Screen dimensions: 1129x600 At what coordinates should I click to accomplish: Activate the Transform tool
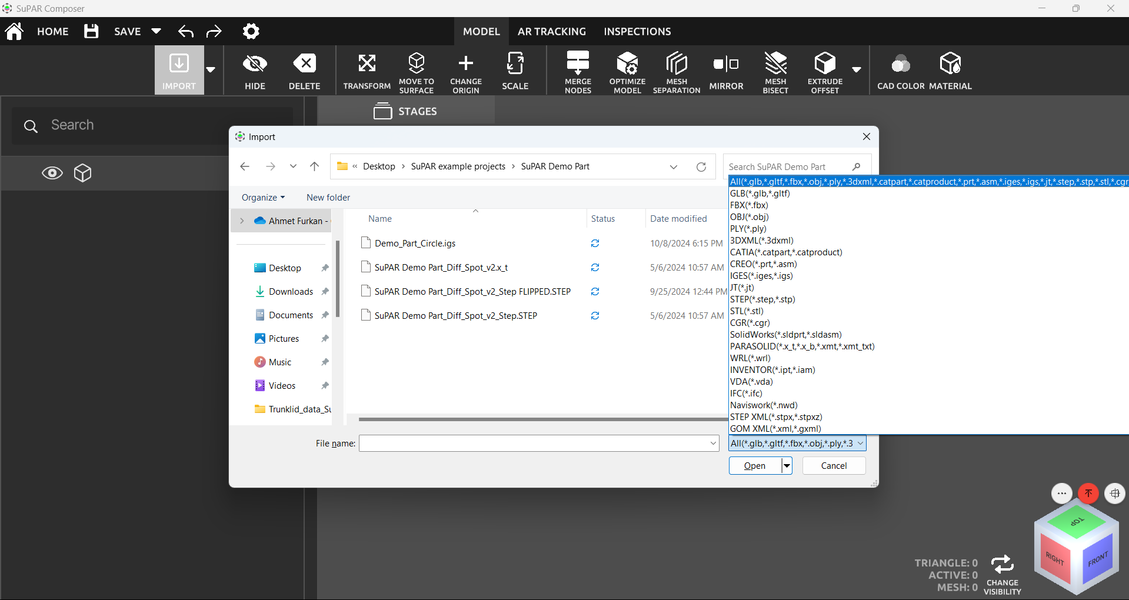tap(367, 71)
